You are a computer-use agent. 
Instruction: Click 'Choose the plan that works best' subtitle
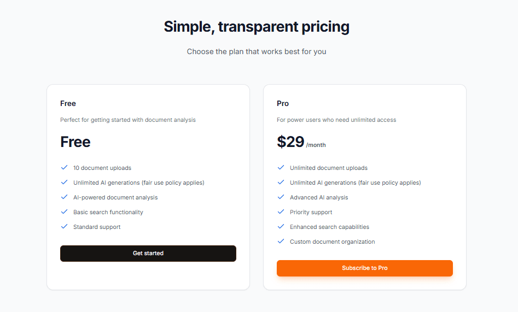click(x=257, y=52)
